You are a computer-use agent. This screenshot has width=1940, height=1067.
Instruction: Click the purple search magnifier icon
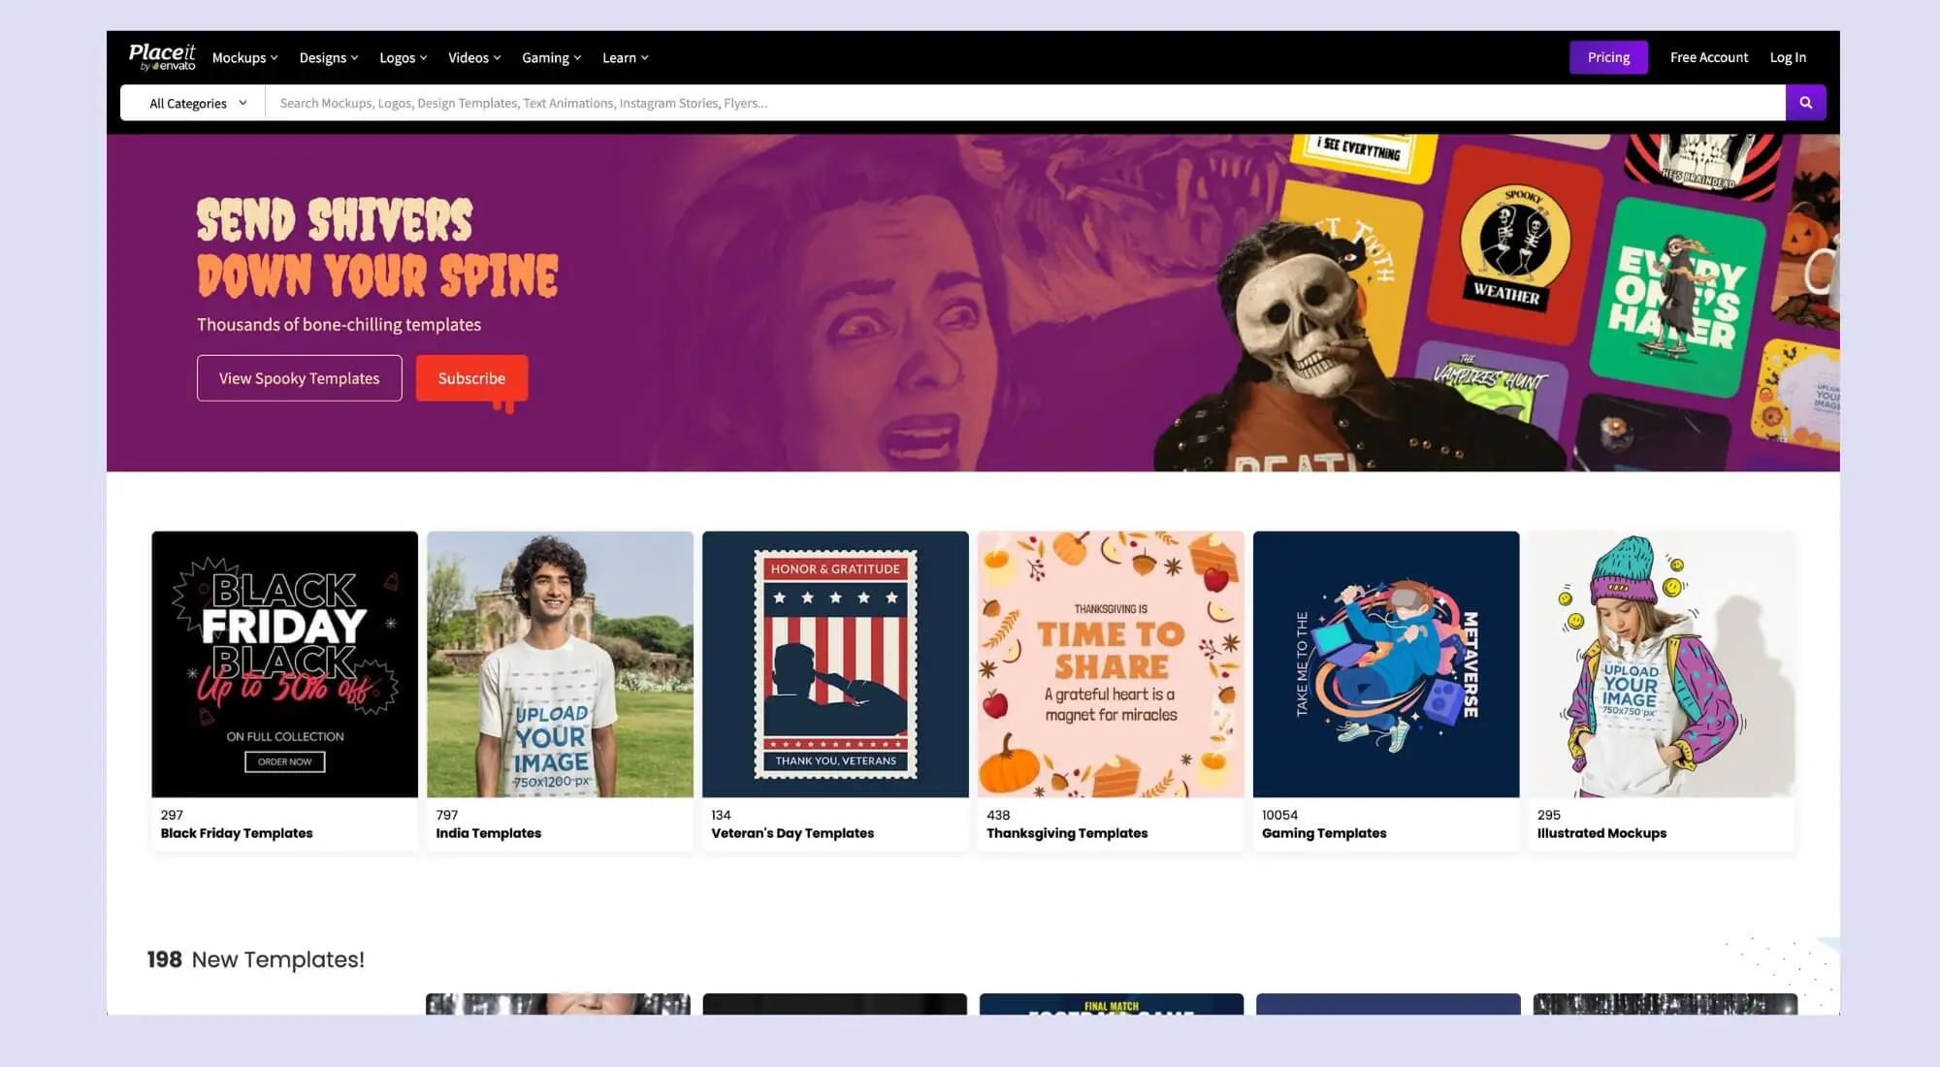point(1805,103)
